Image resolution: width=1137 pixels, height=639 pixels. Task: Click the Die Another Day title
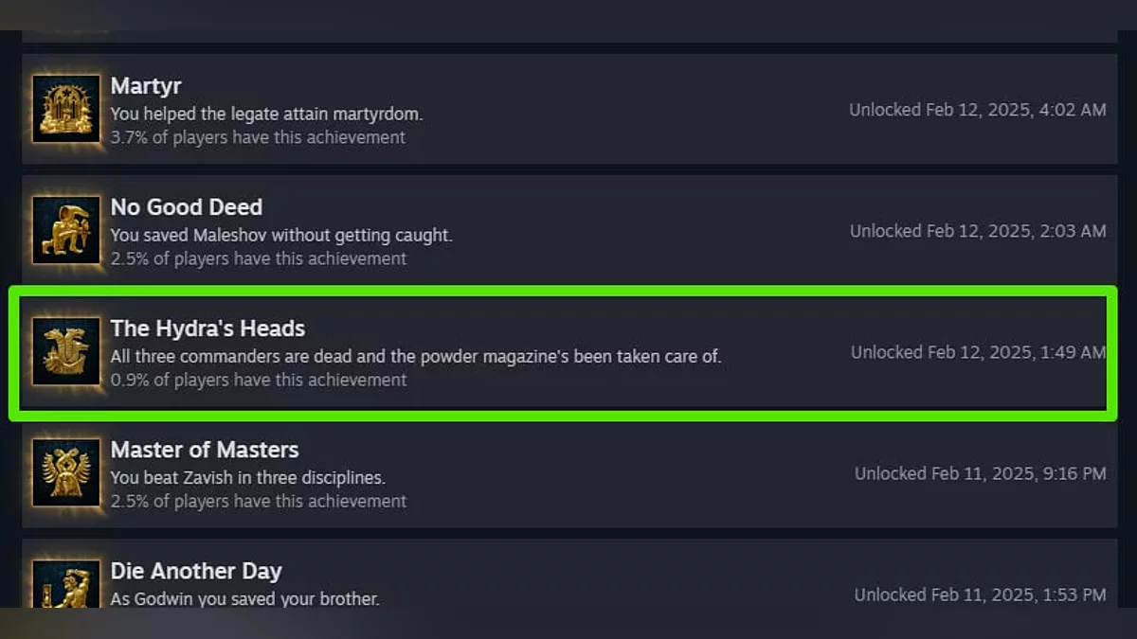coord(196,571)
